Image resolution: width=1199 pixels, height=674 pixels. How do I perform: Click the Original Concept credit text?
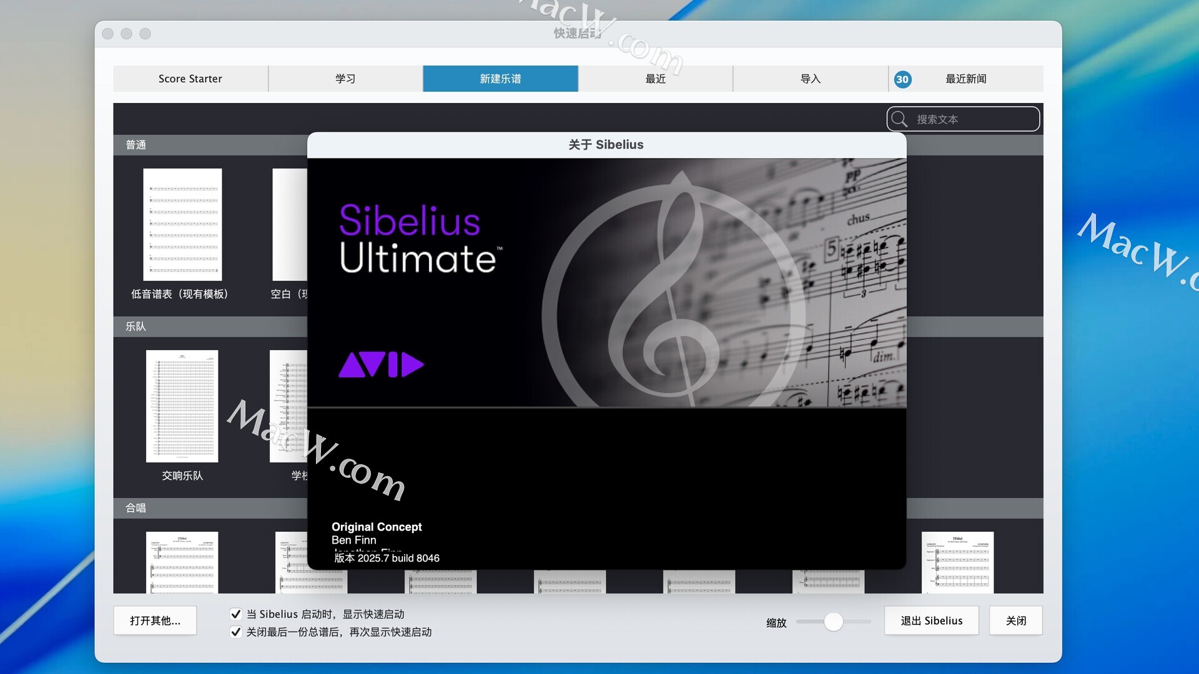pos(377,527)
